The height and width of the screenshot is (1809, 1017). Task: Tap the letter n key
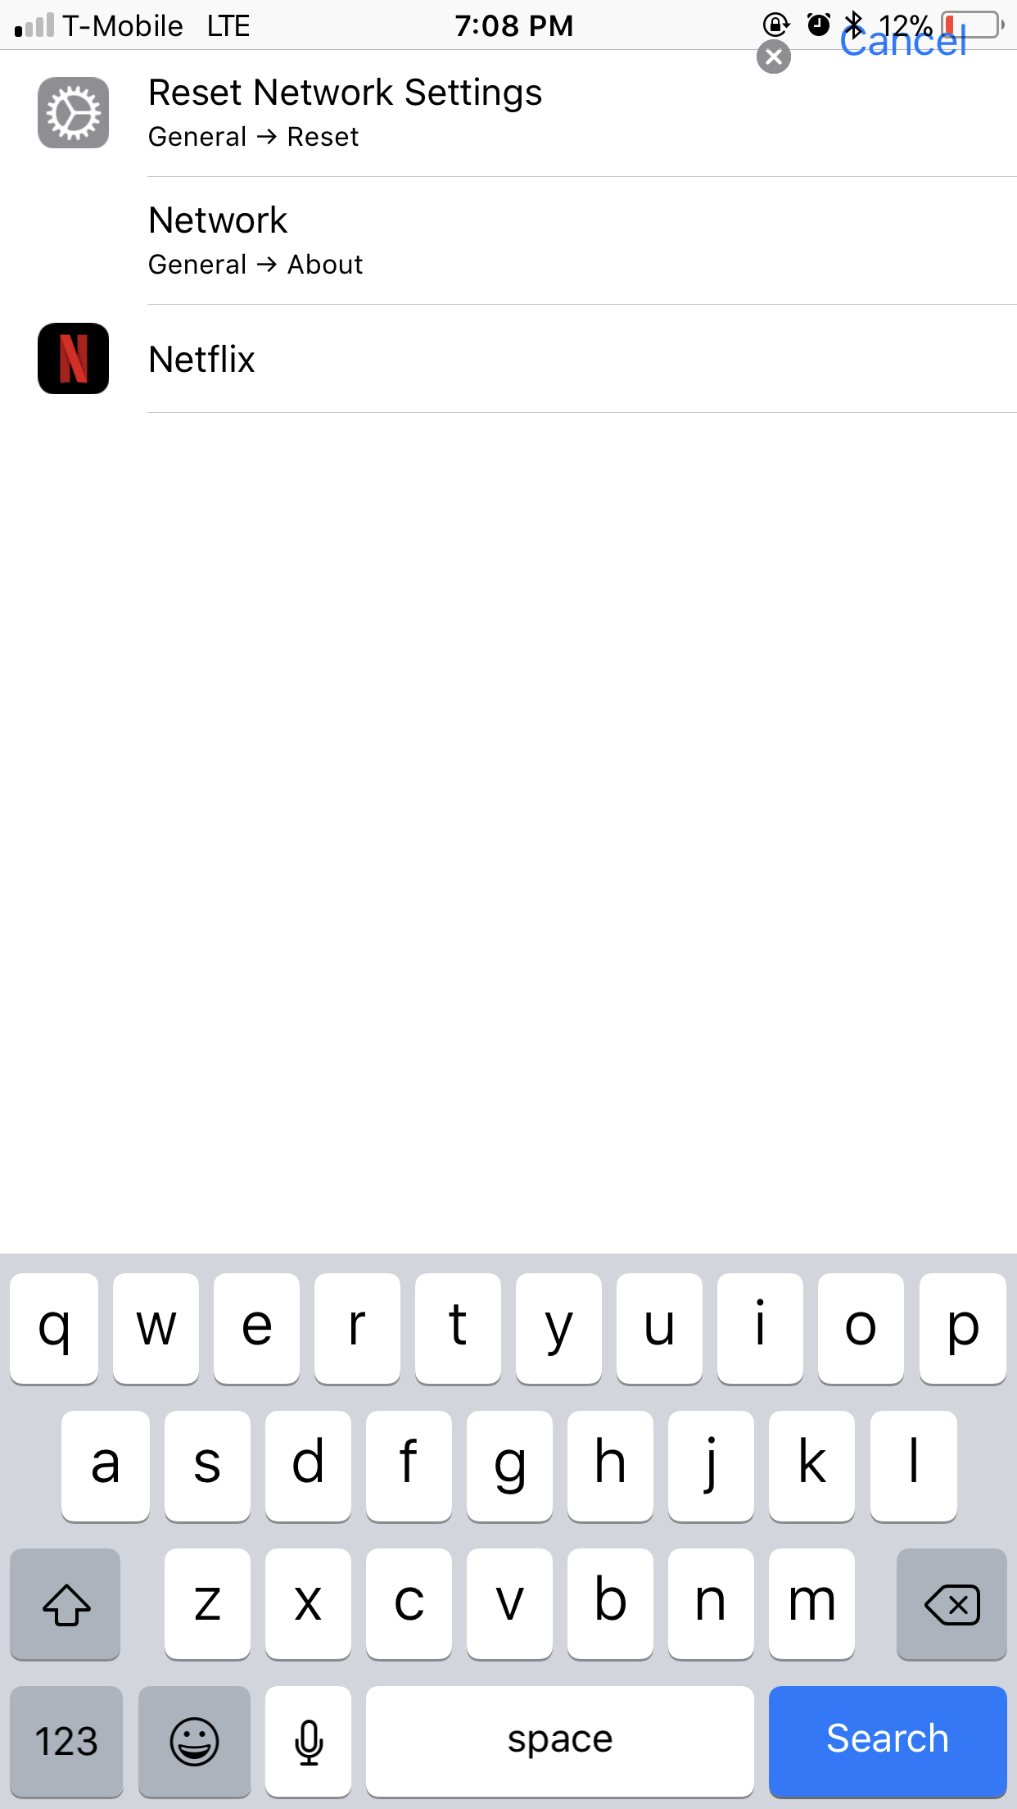click(x=711, y=1604)
